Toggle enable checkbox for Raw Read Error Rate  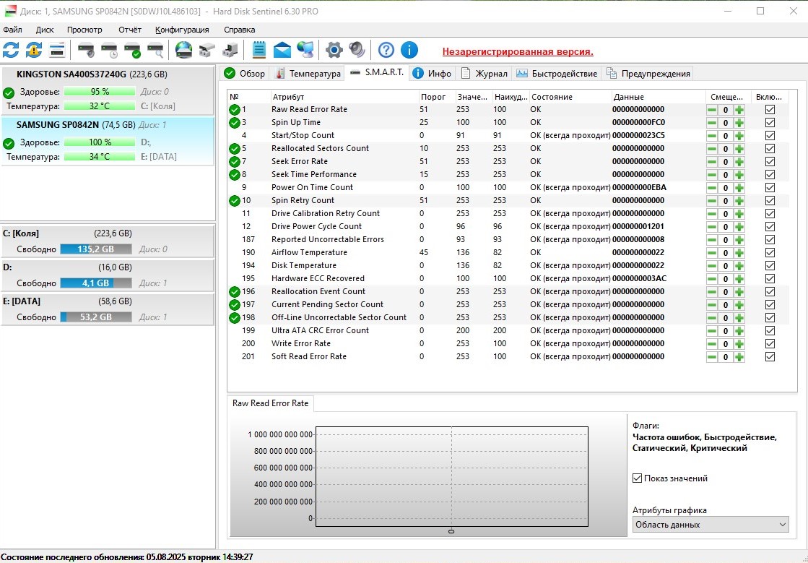(770, 109)
